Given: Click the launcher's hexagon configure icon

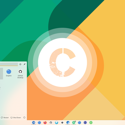Looking at the screenshot, I should 20,64.
